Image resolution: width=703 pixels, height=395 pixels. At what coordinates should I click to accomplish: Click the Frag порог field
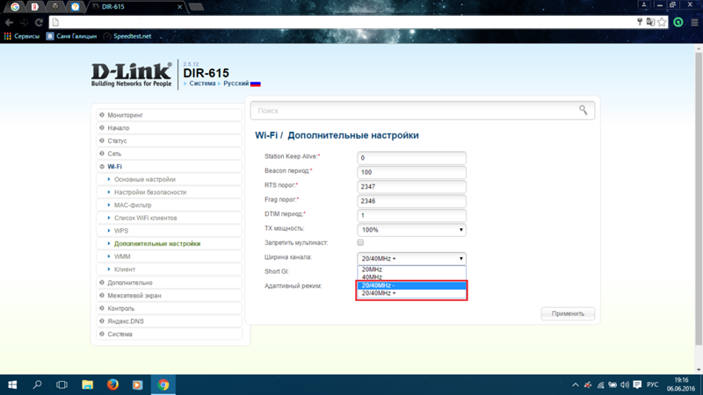(x=411, y=201)
